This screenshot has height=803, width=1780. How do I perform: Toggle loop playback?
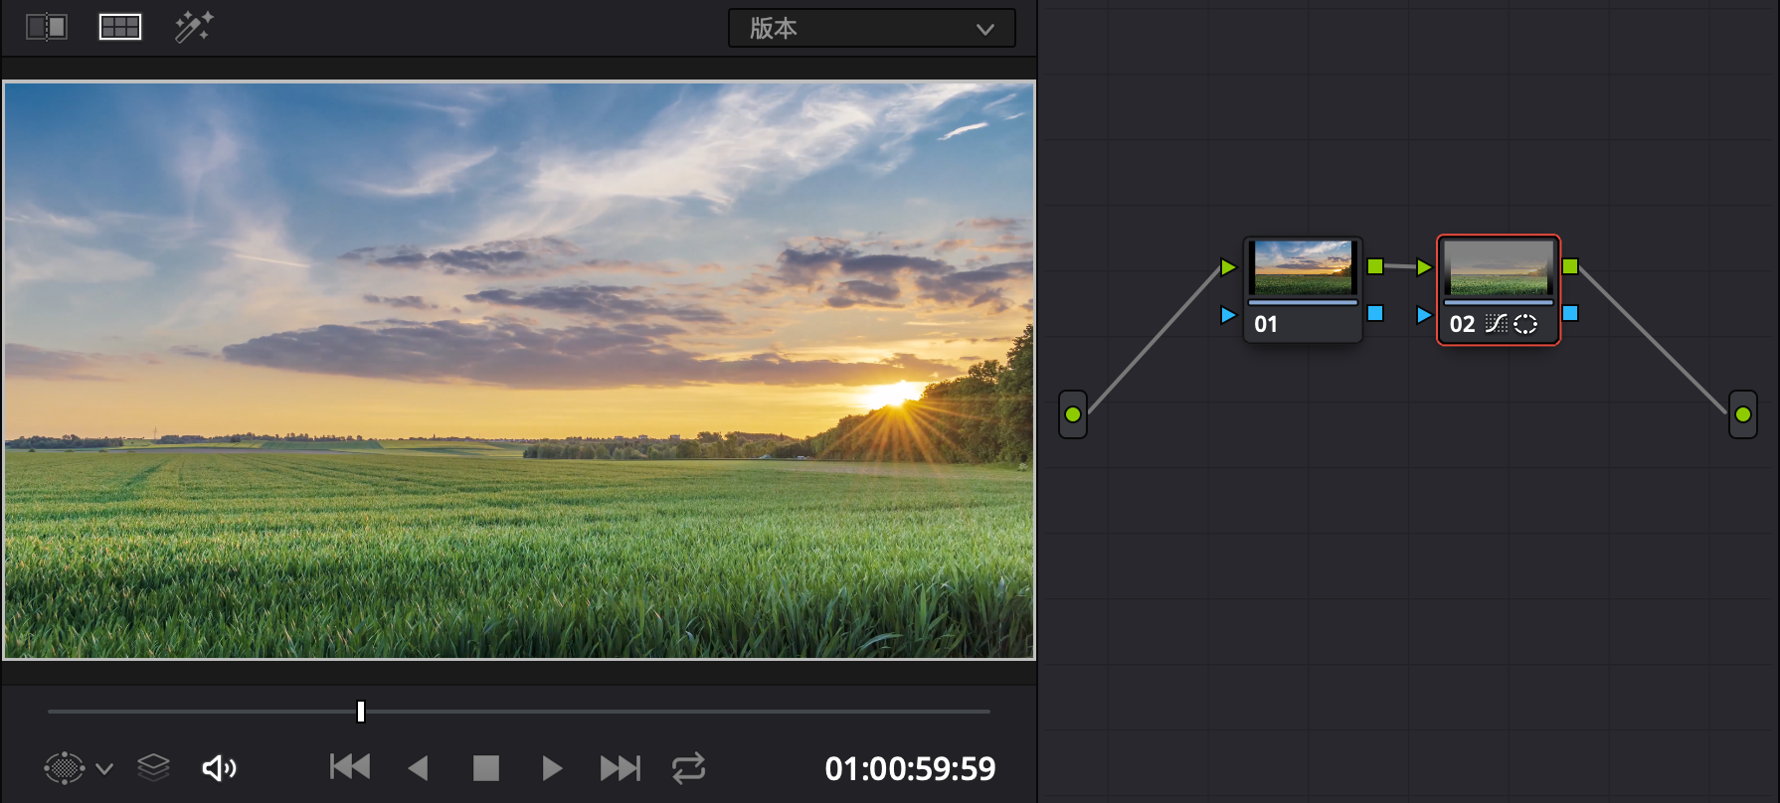[x=688, y=768]
